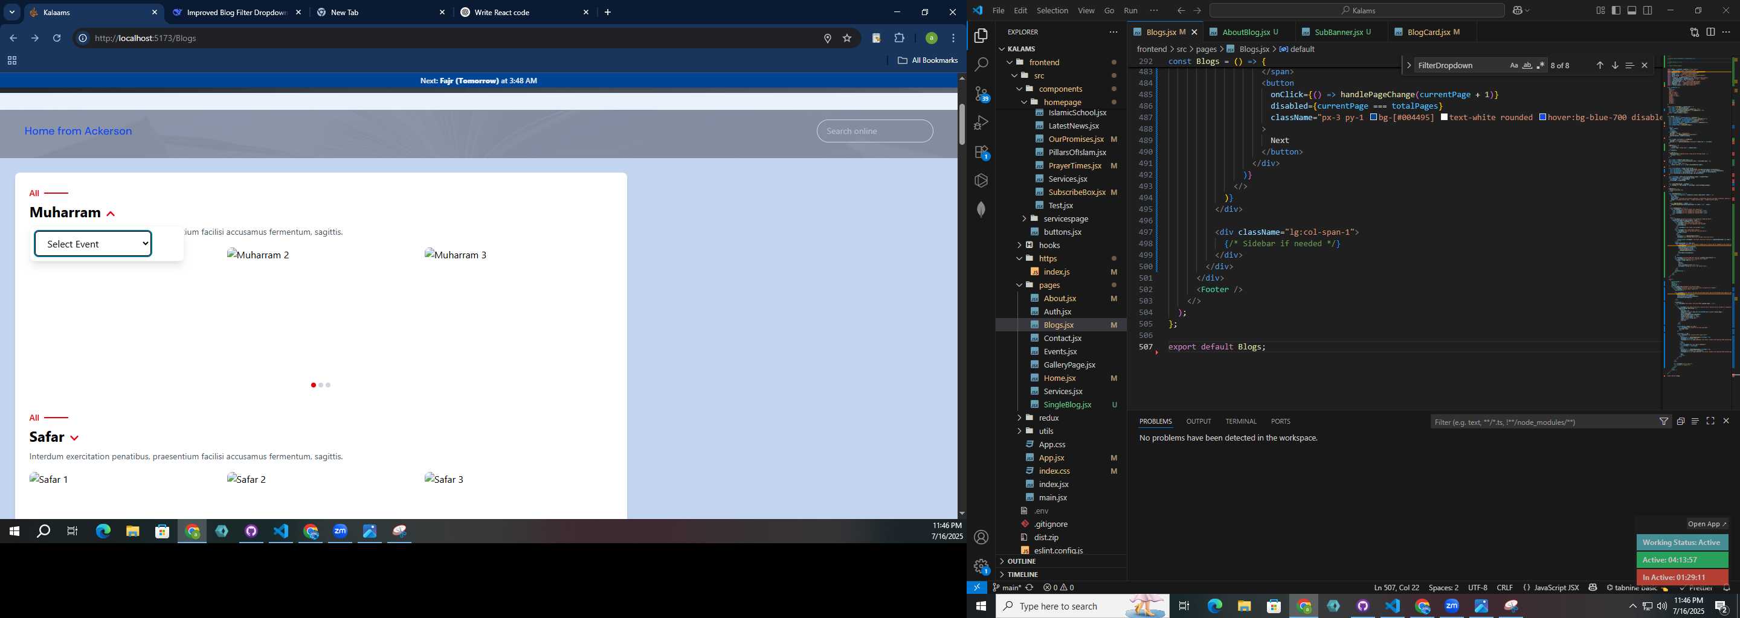Close the find widget in the editor
The width and height of the screenshot is (1740, 618).
1644,65
